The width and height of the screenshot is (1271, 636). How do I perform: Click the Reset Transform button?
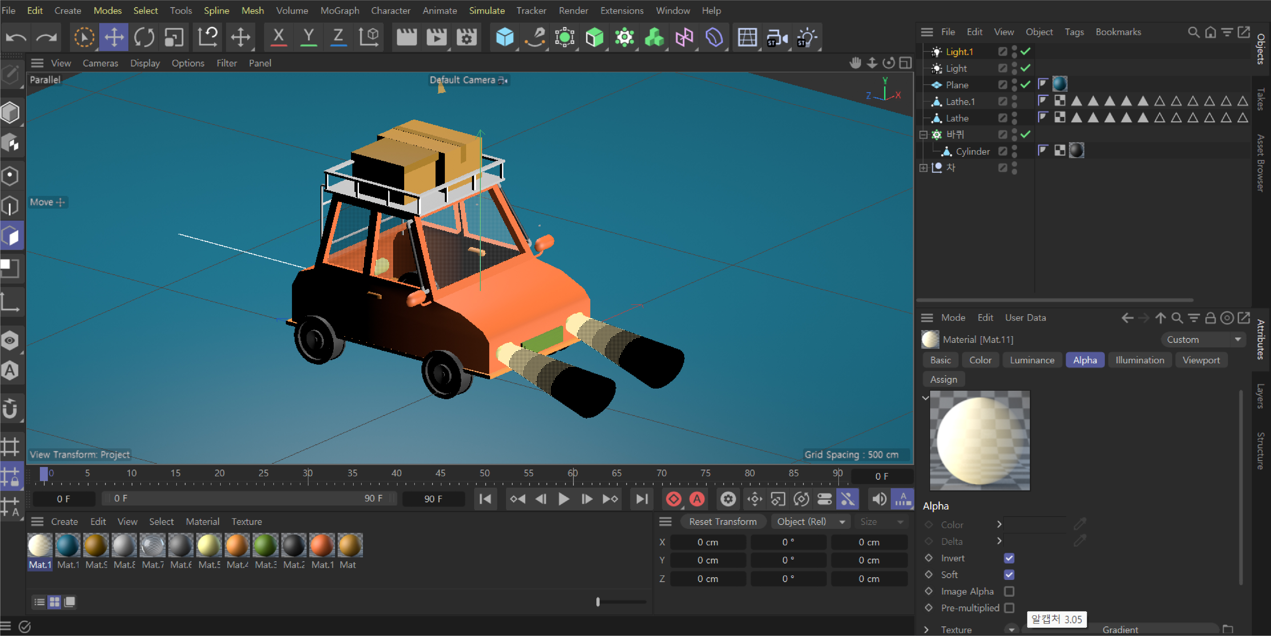pyautogui.click(x=722, y=521)
